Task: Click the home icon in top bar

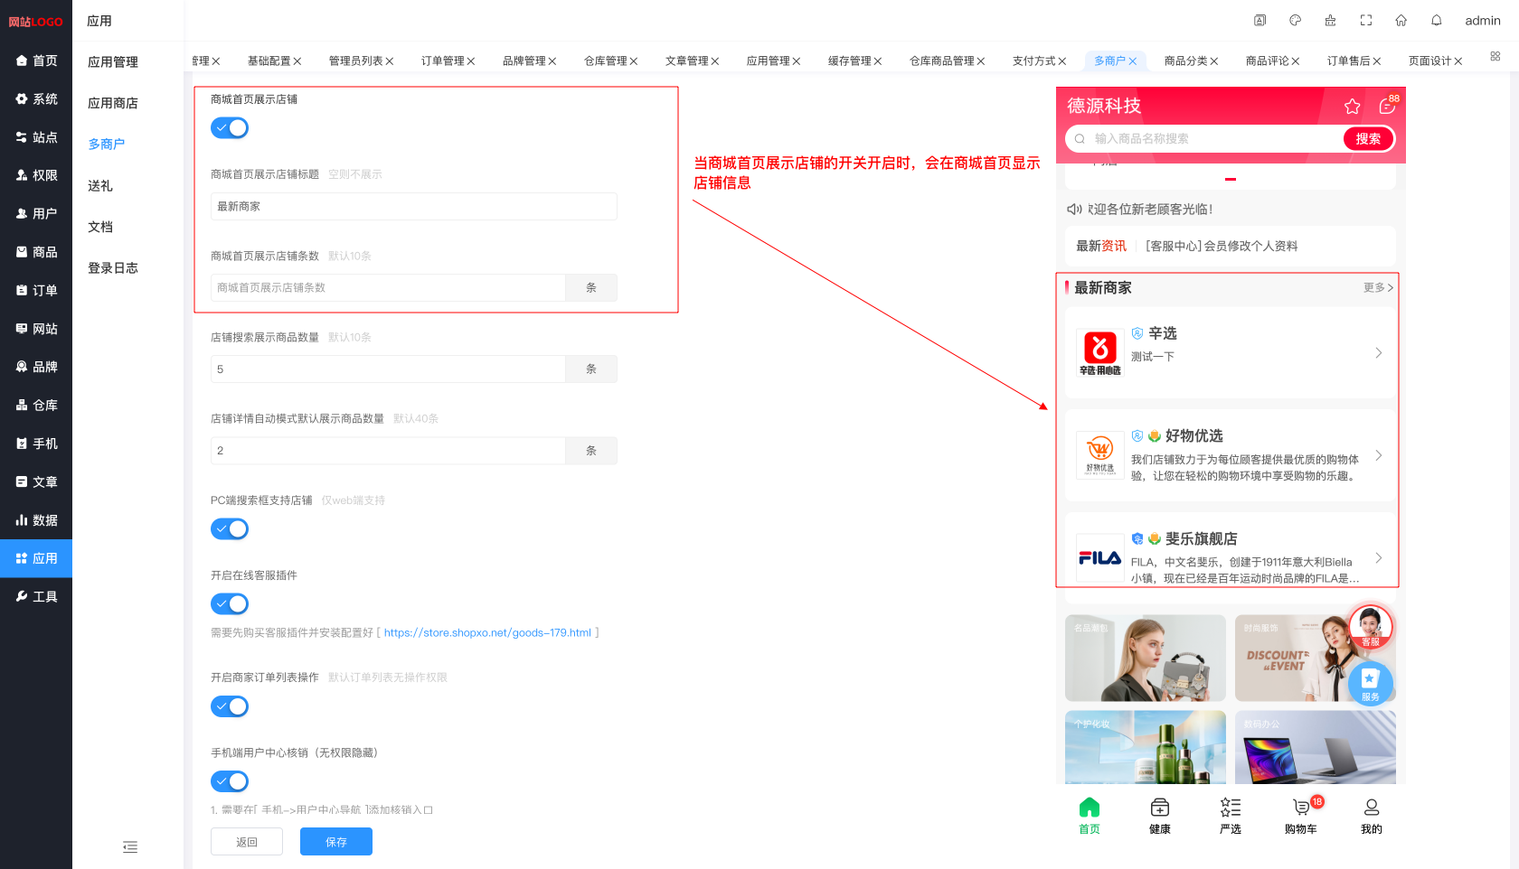Action: pos(1401,21)
